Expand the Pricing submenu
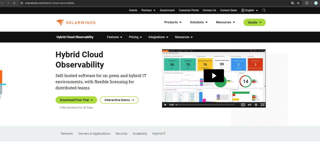 [135, 37]
